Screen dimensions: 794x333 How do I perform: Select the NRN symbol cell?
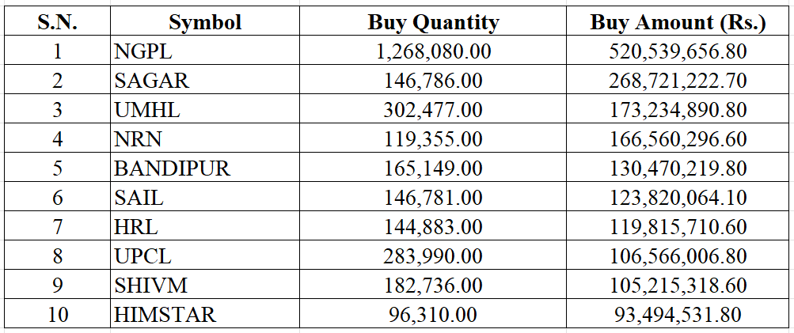[x=139, y=140]
